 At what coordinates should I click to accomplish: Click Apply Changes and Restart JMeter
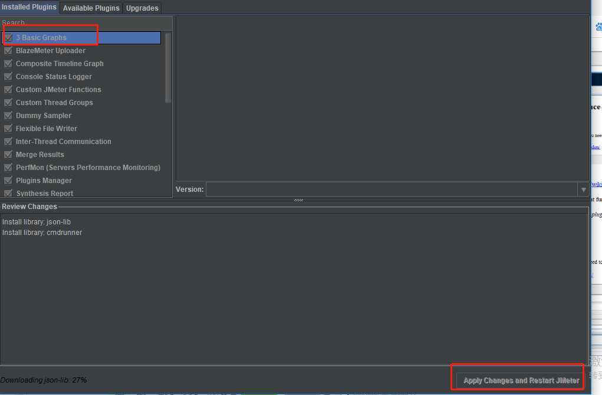click(x=521, y=380)
